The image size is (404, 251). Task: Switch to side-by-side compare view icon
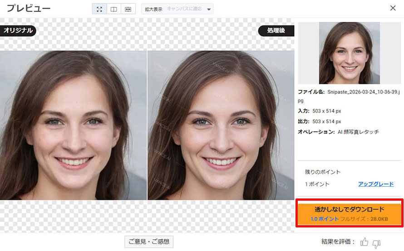click(x=113, y=9)
